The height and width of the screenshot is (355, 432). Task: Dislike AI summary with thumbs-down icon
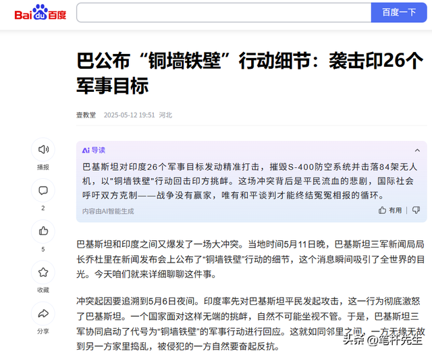click(416, 210)
